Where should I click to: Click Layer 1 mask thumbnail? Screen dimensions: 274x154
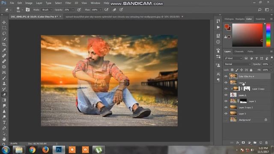pos(244,101)
